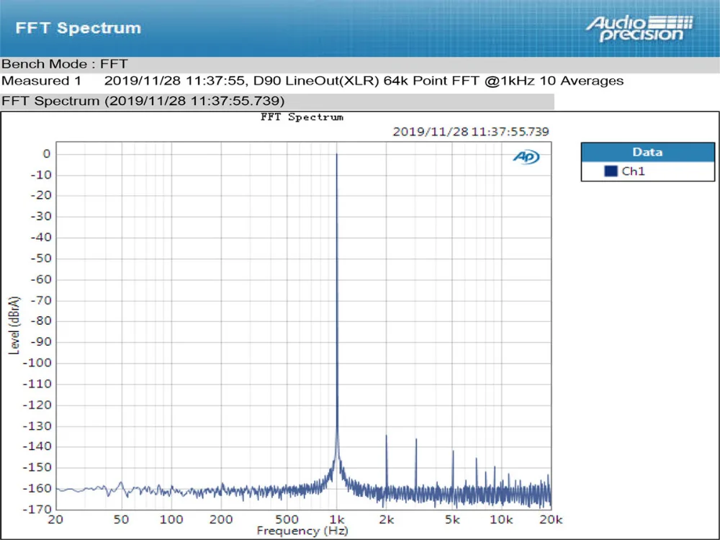Click the 'FFT Spectrum (2019/11/28 11:37:55.739)' section heading
This screenshot has height=540, width=720.
click(143, 101)
